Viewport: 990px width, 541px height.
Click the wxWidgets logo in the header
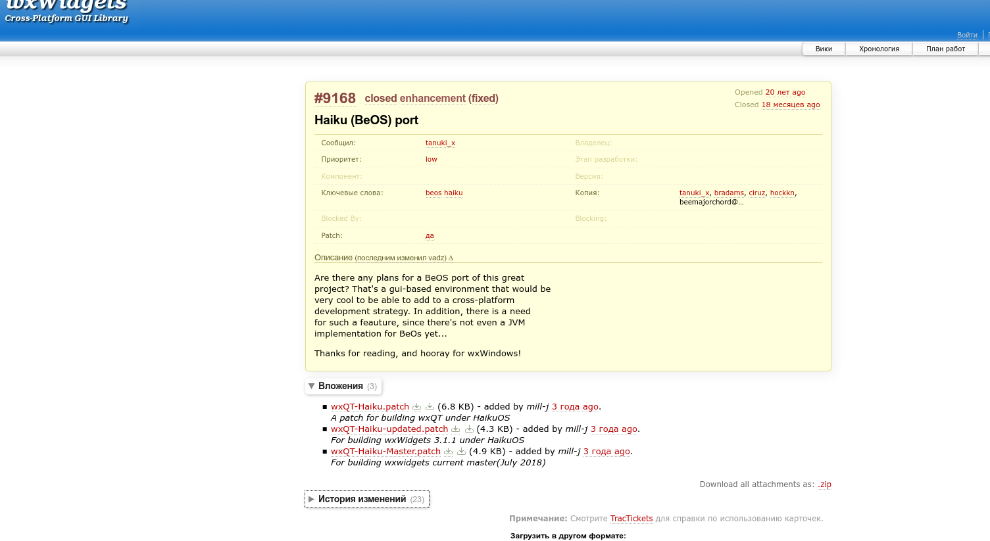pyautogui.click(x=66, y=11)
